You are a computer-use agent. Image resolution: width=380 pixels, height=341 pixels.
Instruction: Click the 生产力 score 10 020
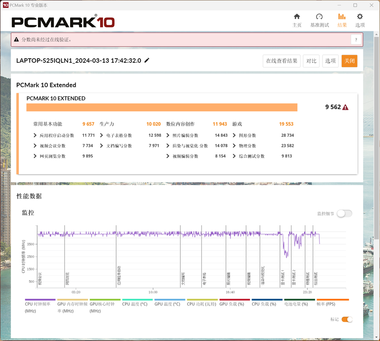tap(153, 124)
